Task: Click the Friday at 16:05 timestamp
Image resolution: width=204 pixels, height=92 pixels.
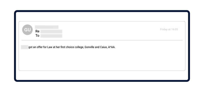Action: point(169,29)
